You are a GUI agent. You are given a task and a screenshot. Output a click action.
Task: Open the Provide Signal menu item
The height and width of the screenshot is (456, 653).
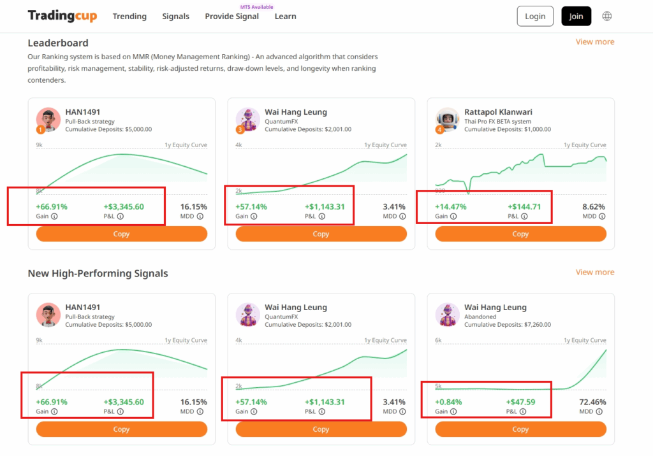click(231, 17)
